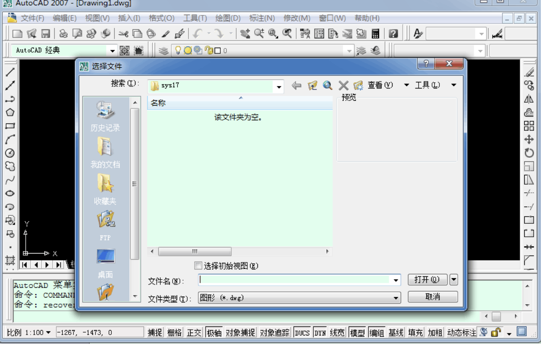
Task: Select the Array modify tool
Action: [x=529, y=126]
